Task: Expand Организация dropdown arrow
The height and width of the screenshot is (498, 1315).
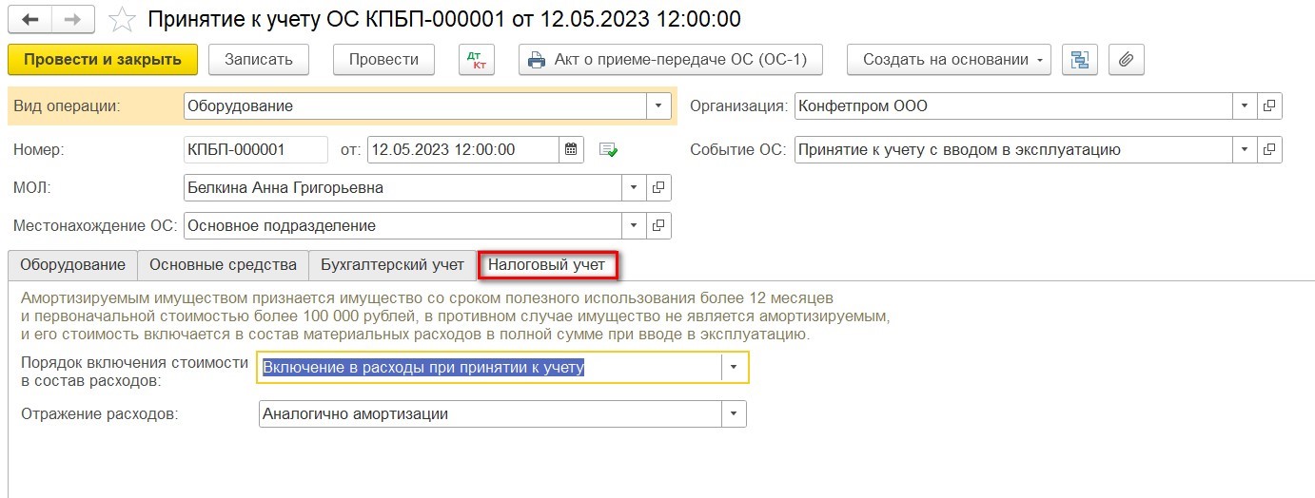Action: click(x=1245, y=106)
